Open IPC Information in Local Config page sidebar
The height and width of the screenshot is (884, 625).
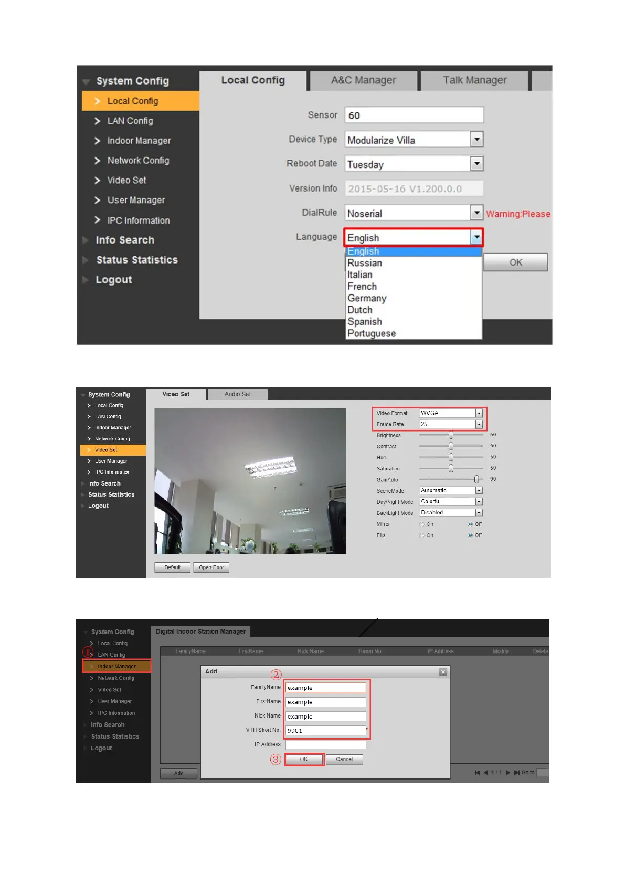[x=138, y=220]
